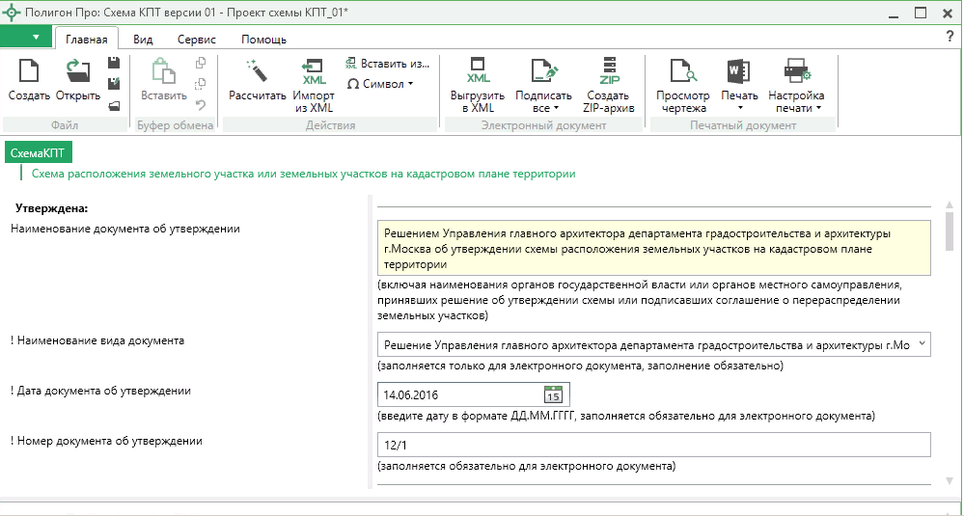Open Наименование вида документа combo box

(x=923, y=343)
